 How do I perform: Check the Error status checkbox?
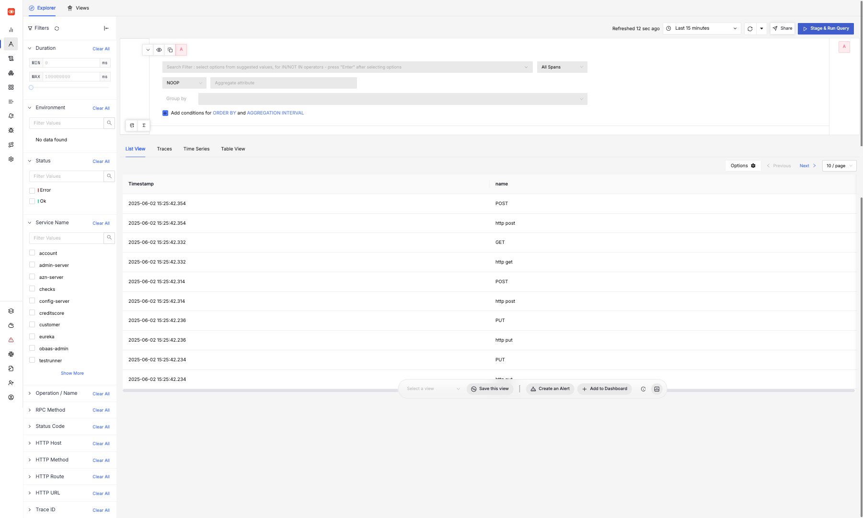32,190
